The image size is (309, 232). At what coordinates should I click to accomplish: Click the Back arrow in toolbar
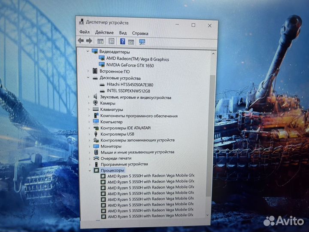click(x=81, y=41)
